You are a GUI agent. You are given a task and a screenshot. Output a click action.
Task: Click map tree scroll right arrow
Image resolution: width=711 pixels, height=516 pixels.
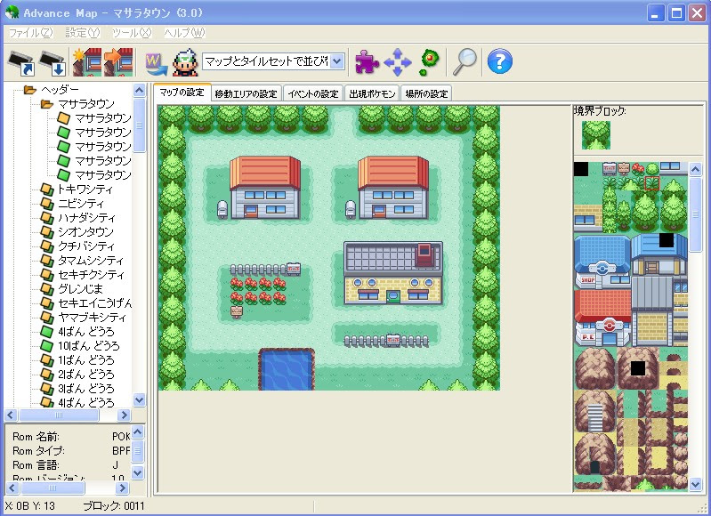click(x=124, y=415)
